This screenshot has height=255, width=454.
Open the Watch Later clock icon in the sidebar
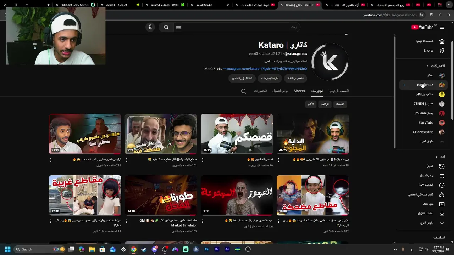pyautogui.click(x=442, y=185)
